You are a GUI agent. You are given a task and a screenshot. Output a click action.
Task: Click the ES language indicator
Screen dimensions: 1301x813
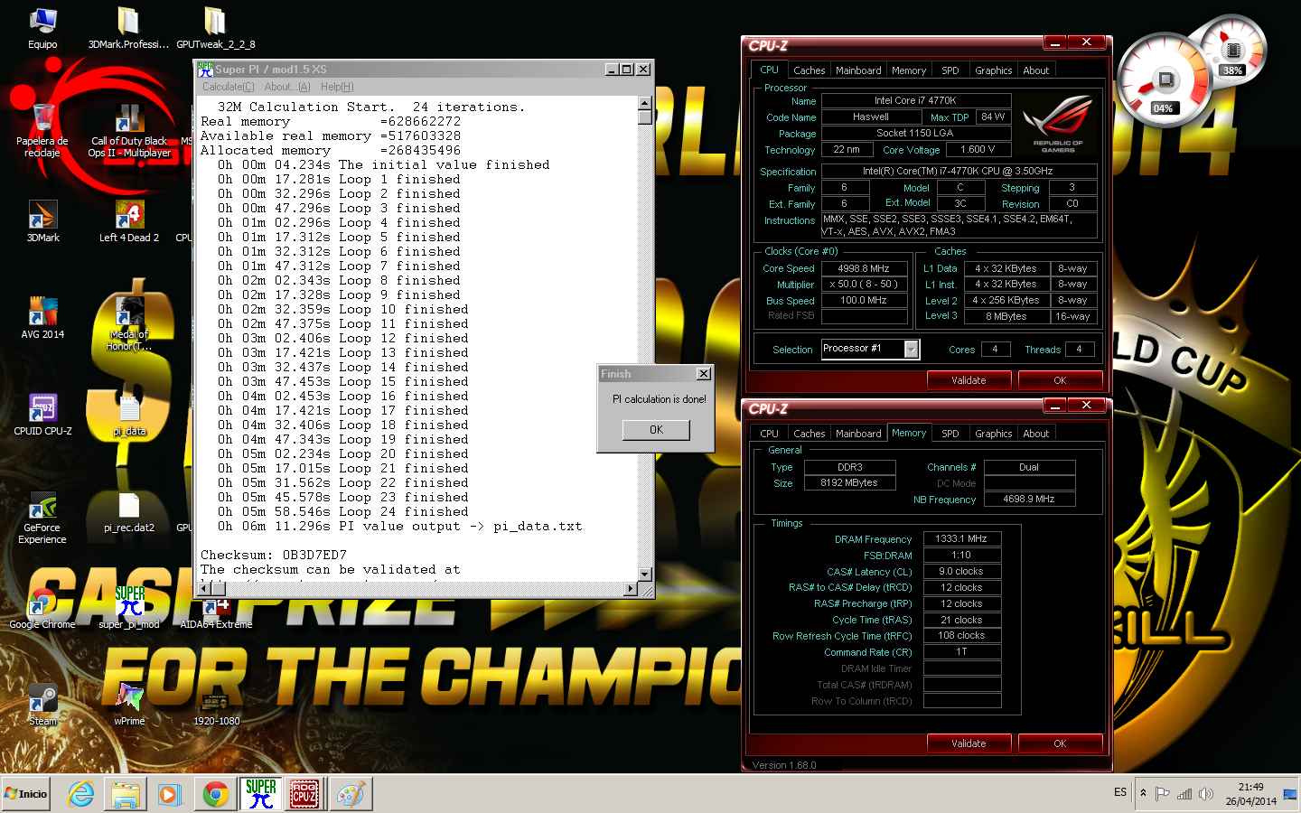tap(1120, 792)
